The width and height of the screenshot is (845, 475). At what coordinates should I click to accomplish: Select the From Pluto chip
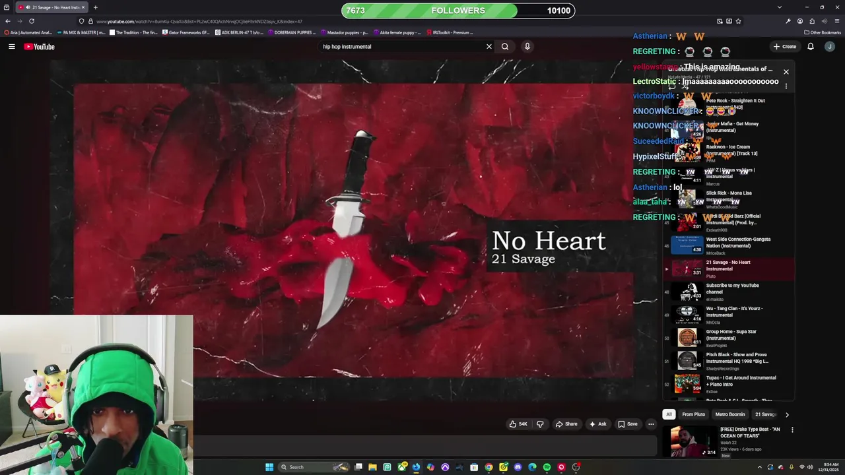(694, 414)
